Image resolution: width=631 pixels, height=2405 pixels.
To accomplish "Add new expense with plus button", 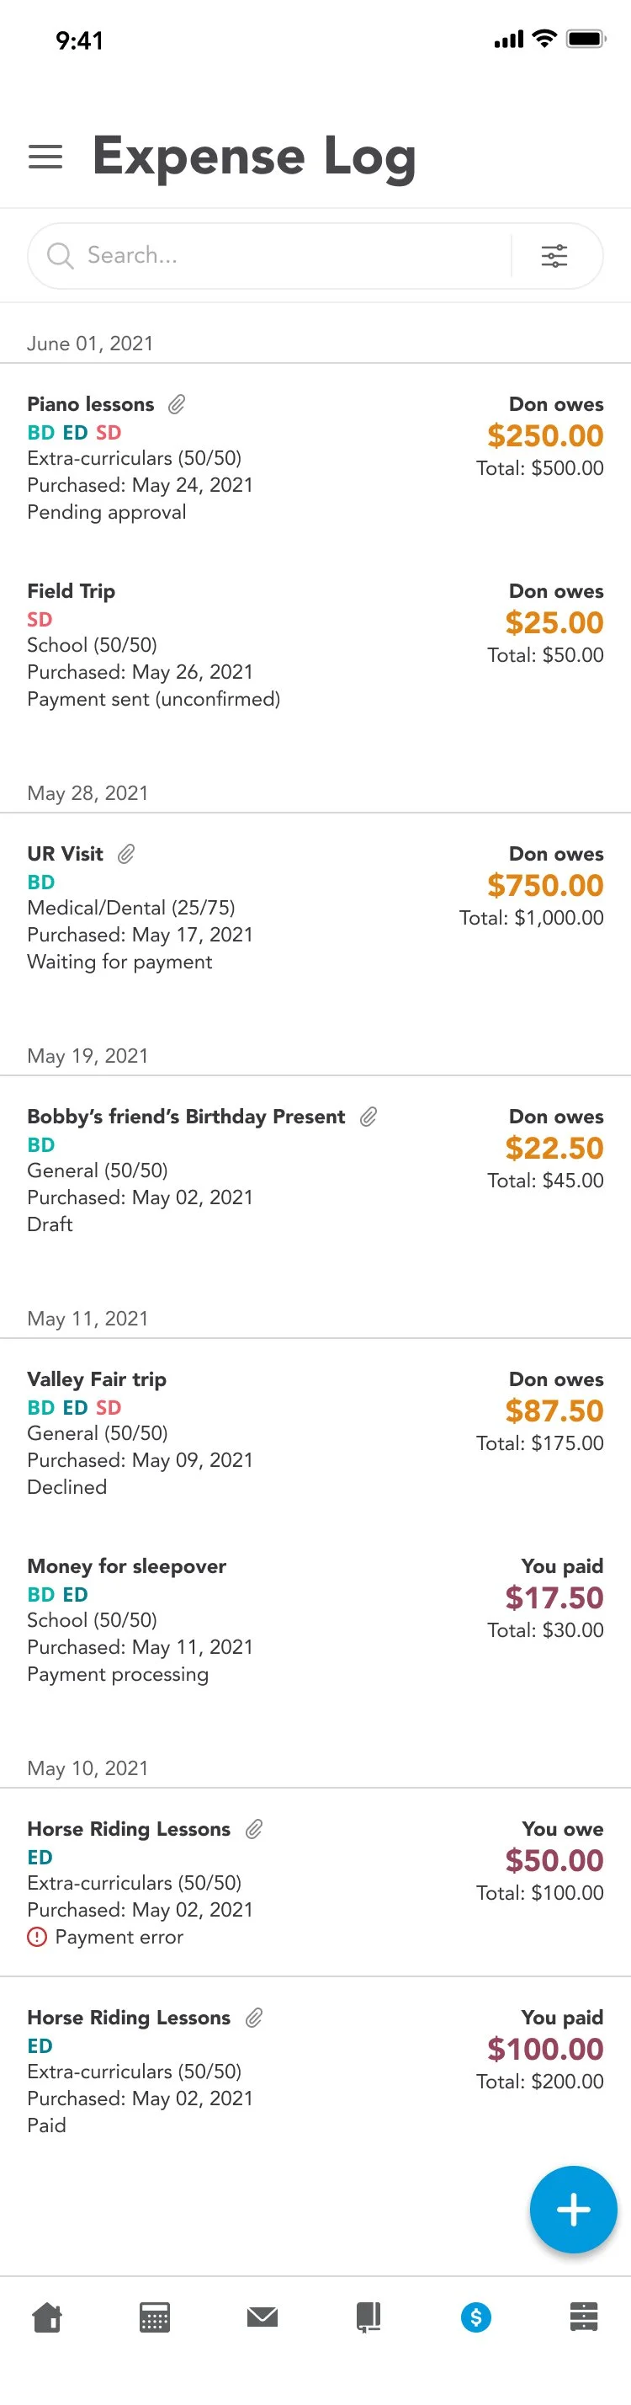I will [573, 2209].
